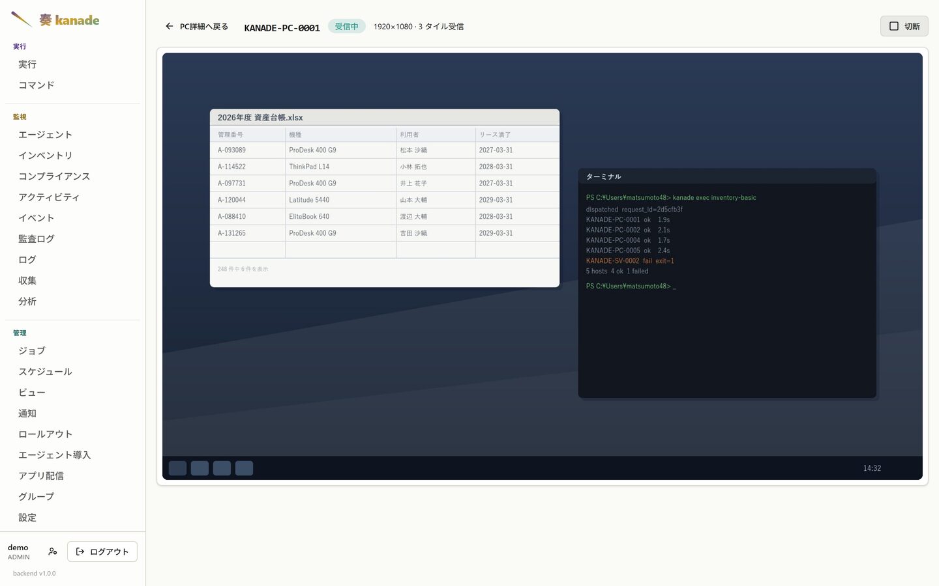Screen dimensions: 939x586
Task: Open アプリ配信 in the sidebar
Action: [72, 476]
